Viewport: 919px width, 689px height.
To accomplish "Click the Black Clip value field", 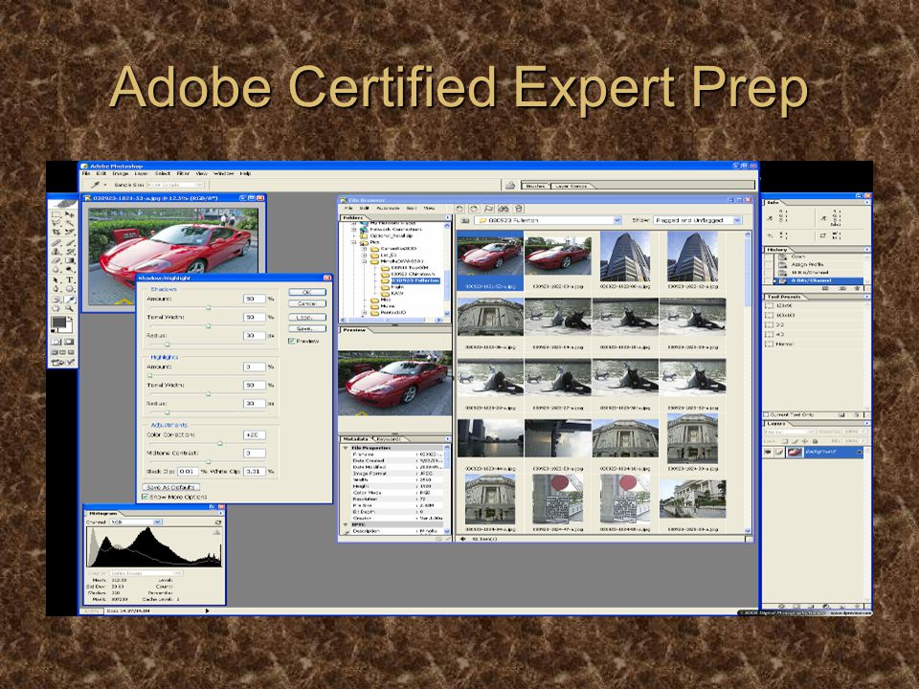I will point(188,471).
